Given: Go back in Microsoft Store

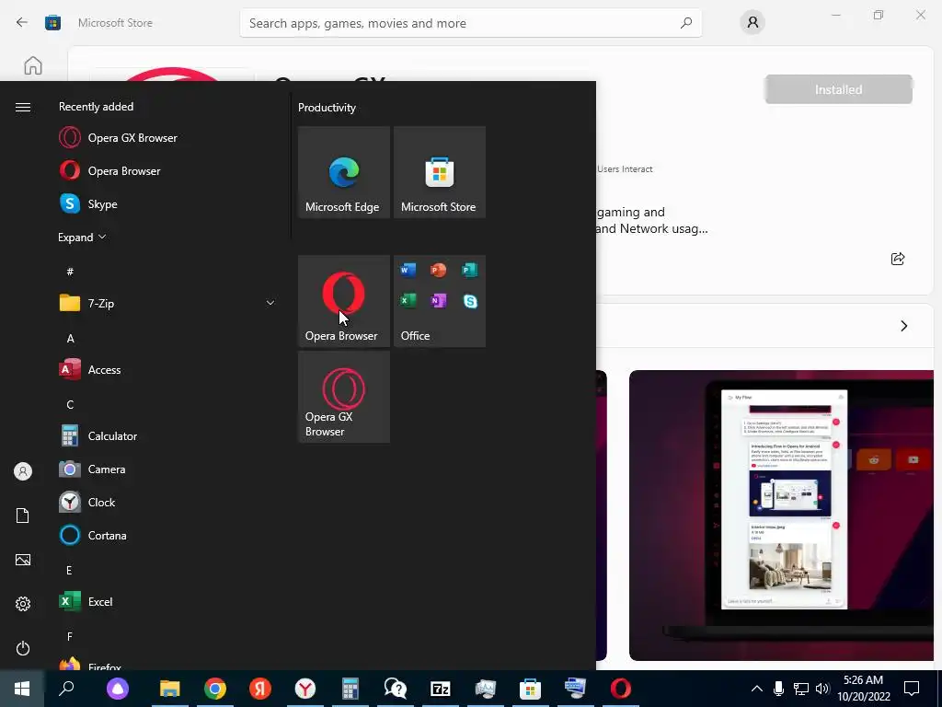Looking at the screenshot, I should [22, 23].
